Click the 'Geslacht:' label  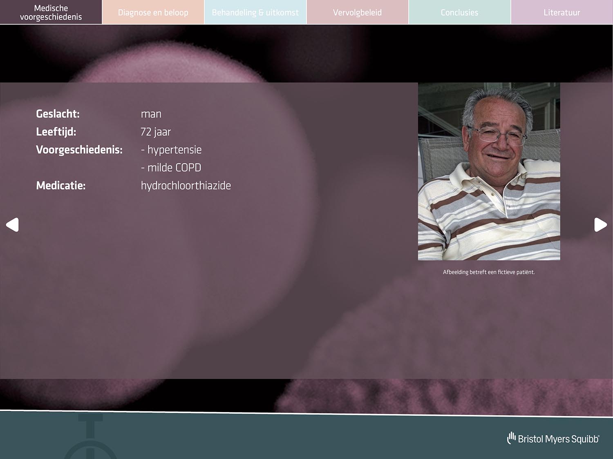pos(58,114)
